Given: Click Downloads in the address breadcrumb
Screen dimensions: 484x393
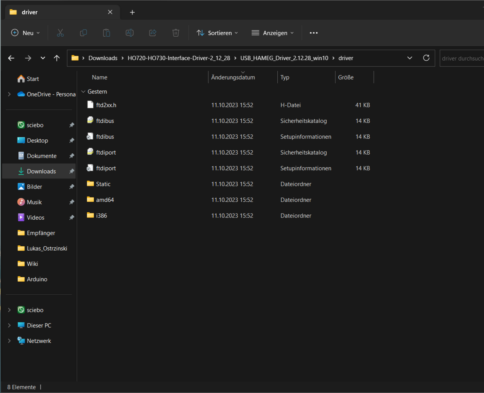Looking at the screenshot, I should point(103,58).
